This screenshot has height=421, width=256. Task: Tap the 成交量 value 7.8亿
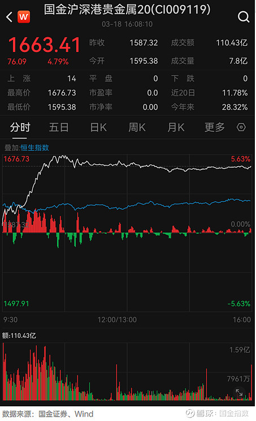pos(238,61)
